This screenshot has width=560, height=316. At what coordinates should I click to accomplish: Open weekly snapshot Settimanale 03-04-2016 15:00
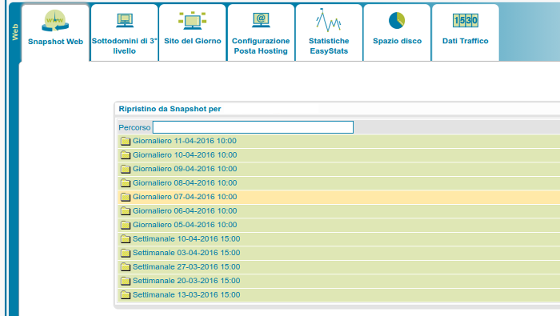pyautogui.click(x=186, y=253)
